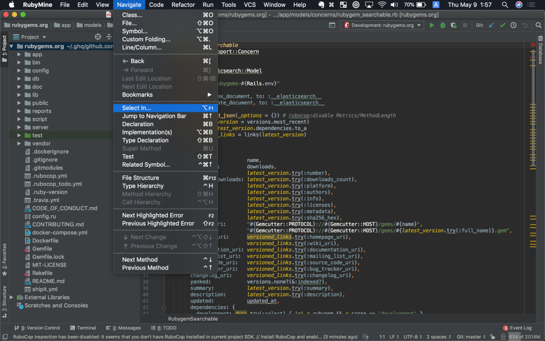Choose Type Hierarchy entry

click(166, 186)
